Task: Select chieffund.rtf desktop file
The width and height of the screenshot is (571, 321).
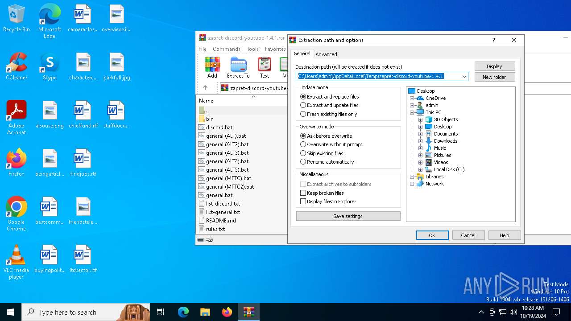Action: [83, 115]
